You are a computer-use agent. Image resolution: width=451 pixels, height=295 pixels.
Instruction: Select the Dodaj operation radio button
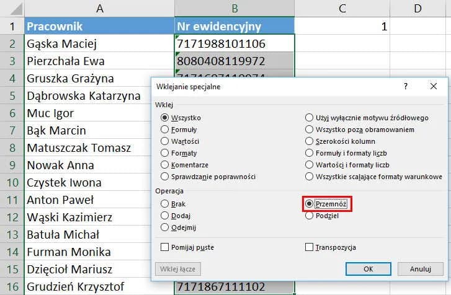[x=164, y=216]
